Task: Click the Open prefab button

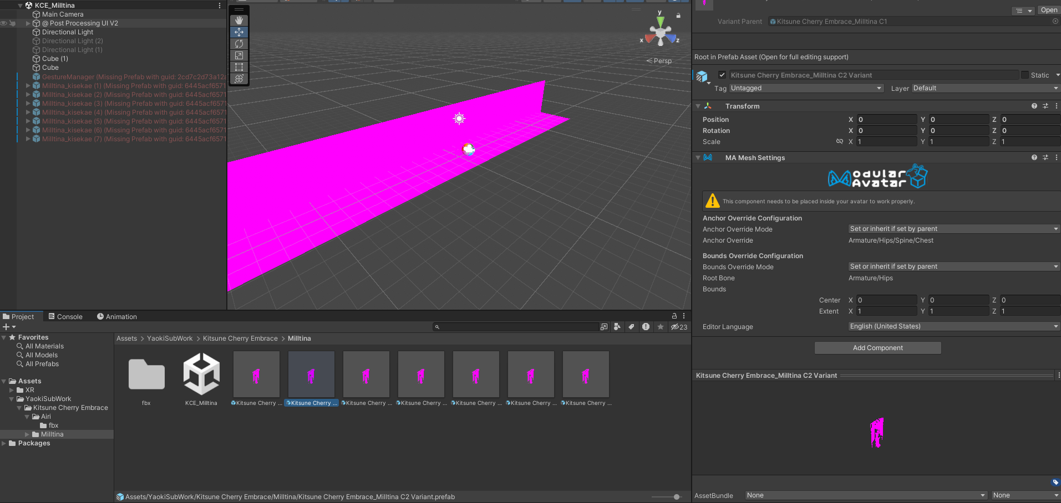Action: click(x=1049, y=10)
